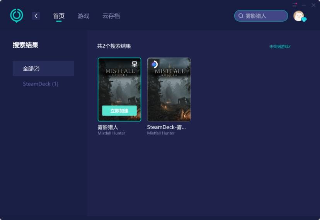Switch to the 游戏 tab
Viewport: 320px width, 220px height.
83,16
